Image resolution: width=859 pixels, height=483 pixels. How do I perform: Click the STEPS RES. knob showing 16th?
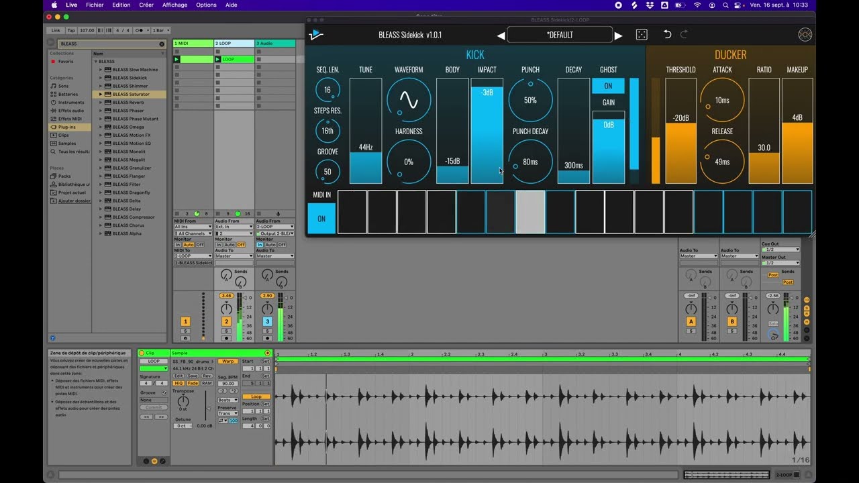click(x=327, y=131)
